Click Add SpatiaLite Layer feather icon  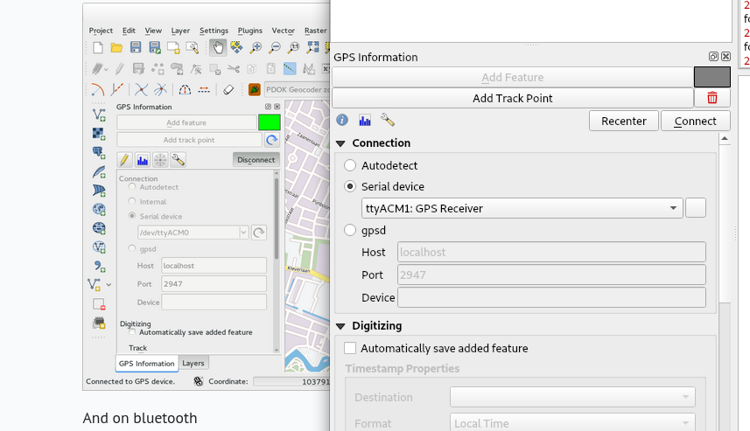pos(99,171)
